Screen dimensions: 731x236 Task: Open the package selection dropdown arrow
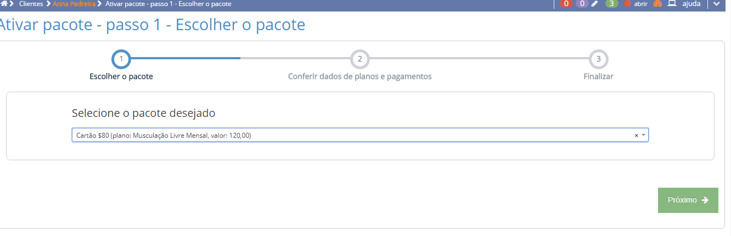pyautogui.click(x=643, y=135)
